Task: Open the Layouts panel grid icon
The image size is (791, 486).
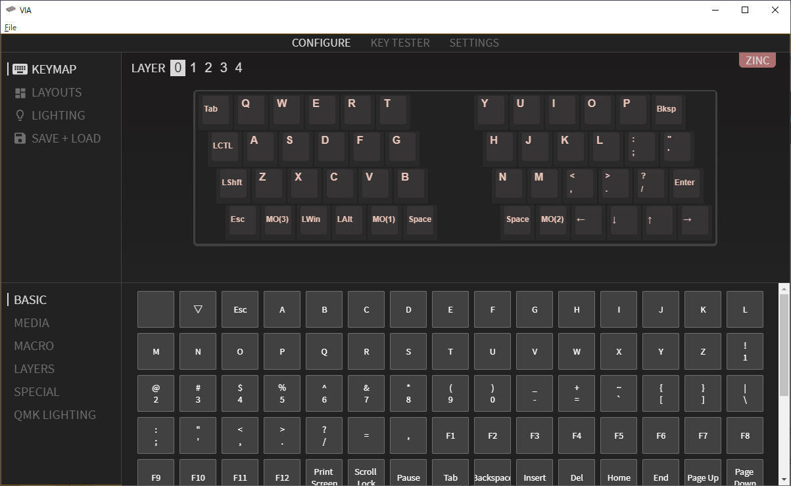Action: (x=22, y=92)
